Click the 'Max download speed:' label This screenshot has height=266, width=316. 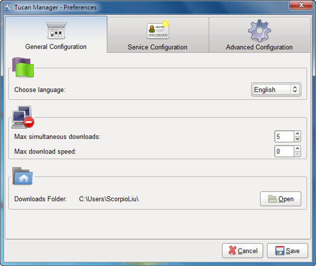tap(45, 151)
